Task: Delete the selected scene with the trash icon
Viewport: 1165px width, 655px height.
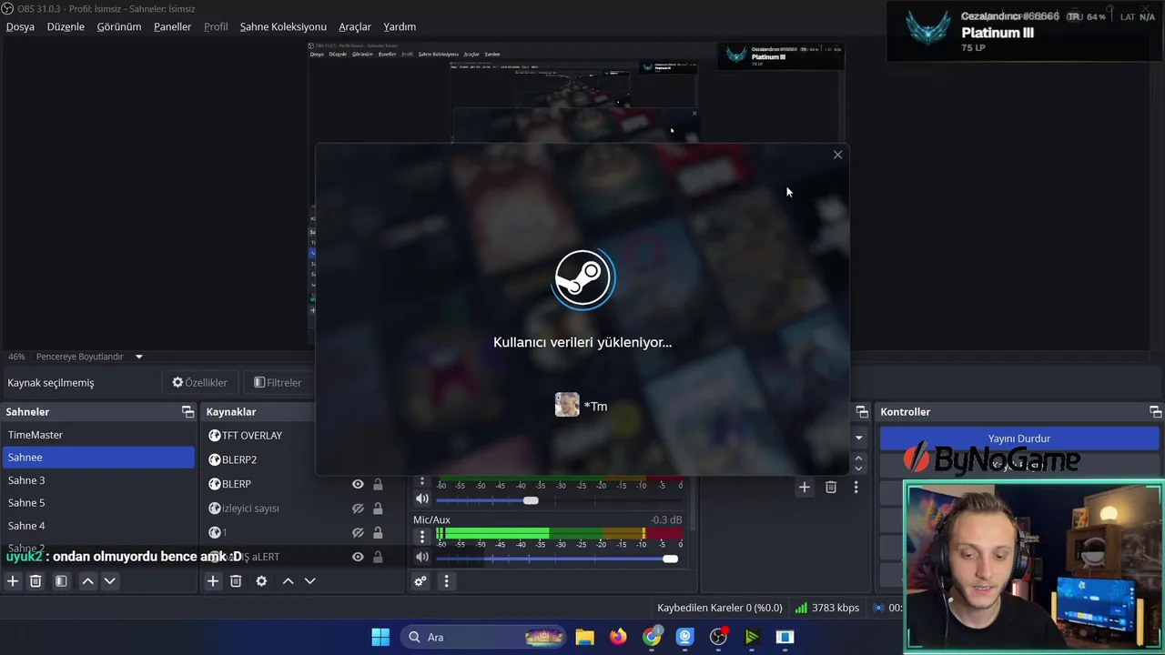Action: point(35,580)
